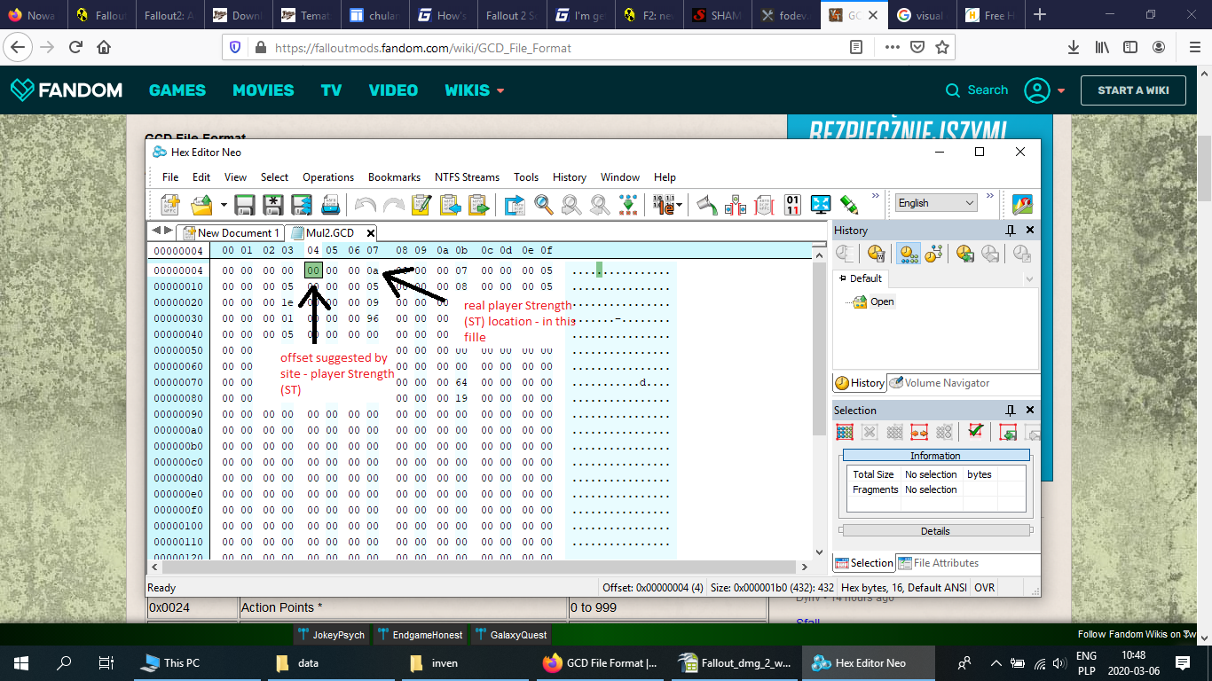Expand the Details section in Selection panel
Screen dimensions: 1212x681
point(935,531)
